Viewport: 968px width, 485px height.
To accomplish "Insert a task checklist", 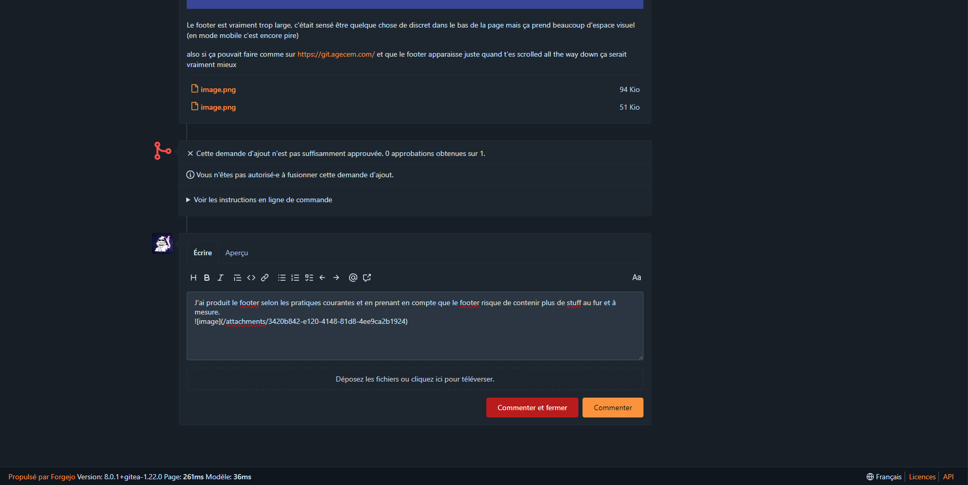I will (x=309, y=278).
